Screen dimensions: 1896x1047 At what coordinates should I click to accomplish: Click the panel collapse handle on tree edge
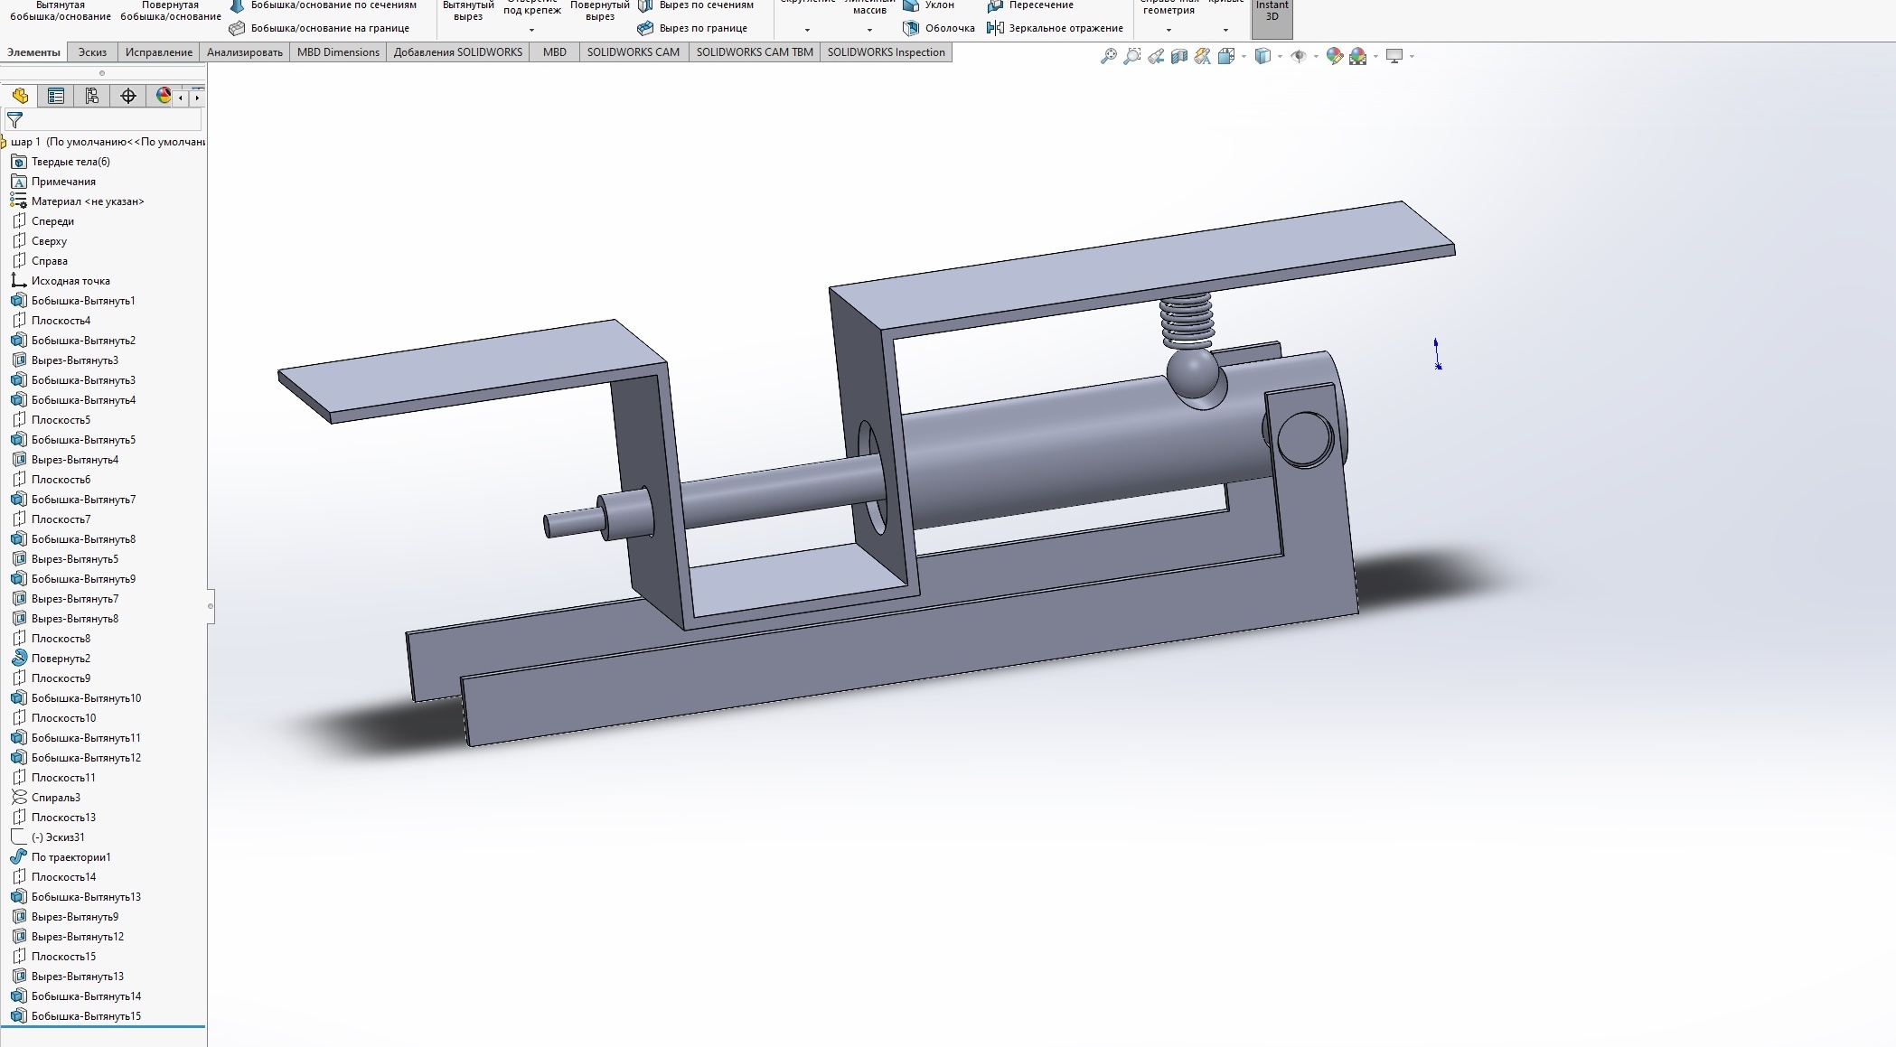pyautogui.click(x=211, y=605)
